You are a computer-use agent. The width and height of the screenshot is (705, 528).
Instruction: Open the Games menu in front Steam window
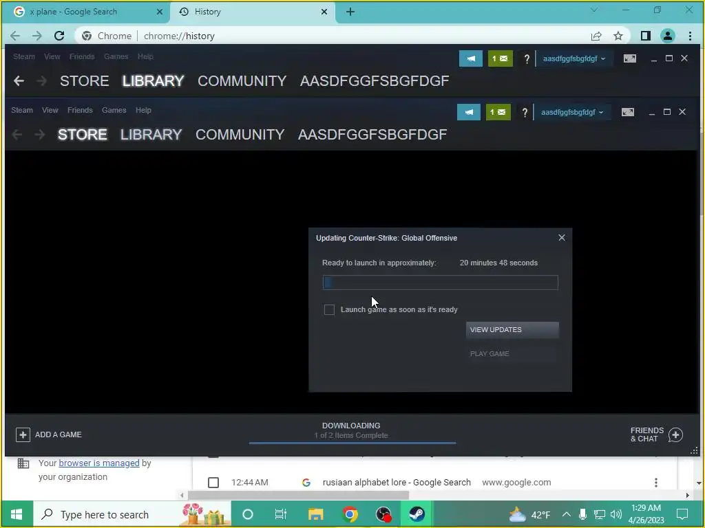point(114,110)
